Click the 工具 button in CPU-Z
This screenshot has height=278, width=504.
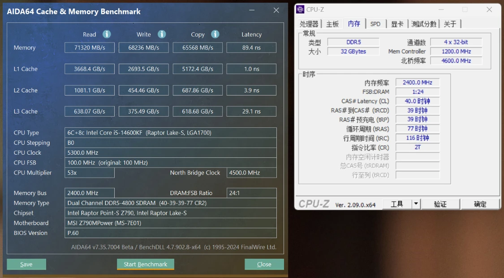(x=396, y=204)
